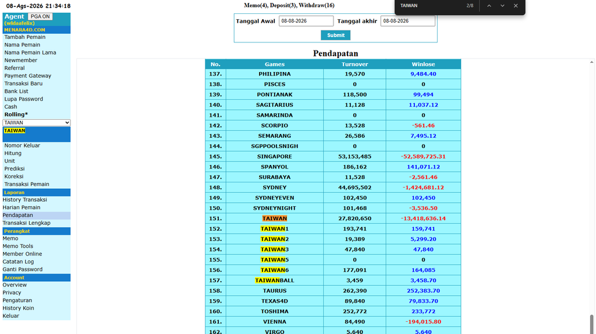This screenshot has height=334, width=596.
Task: Open Nama Pemain page
Action: tap(22, 45)
